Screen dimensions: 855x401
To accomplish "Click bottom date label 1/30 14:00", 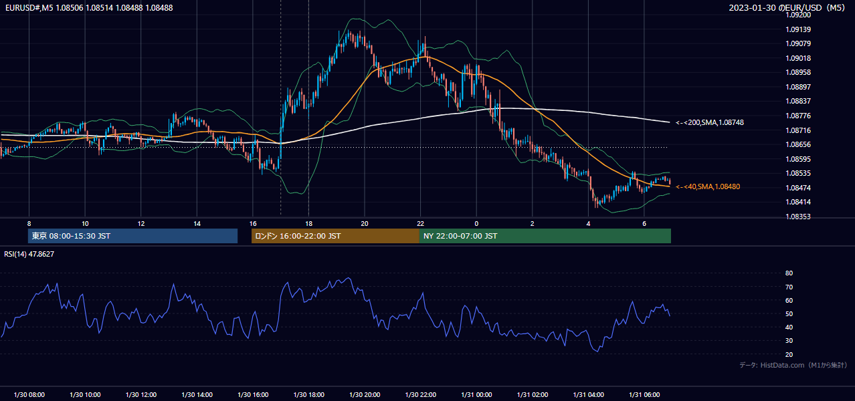I will click(x=197, y=395).
